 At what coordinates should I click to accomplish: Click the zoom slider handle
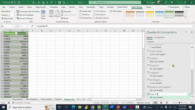(x=179, y=103)
